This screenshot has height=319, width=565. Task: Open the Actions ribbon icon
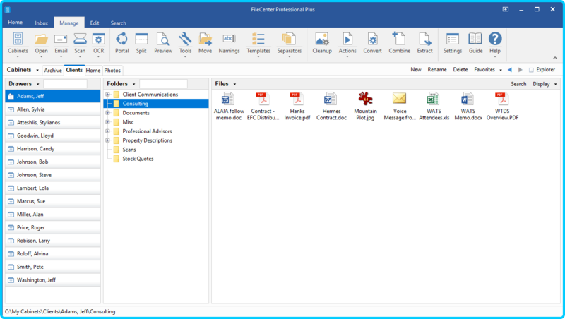pos(347,44)
